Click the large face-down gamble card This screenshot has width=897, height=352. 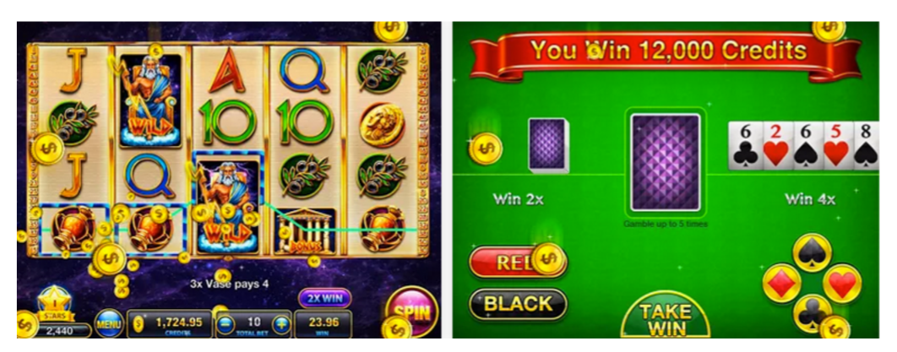click(x=666, y=162)
